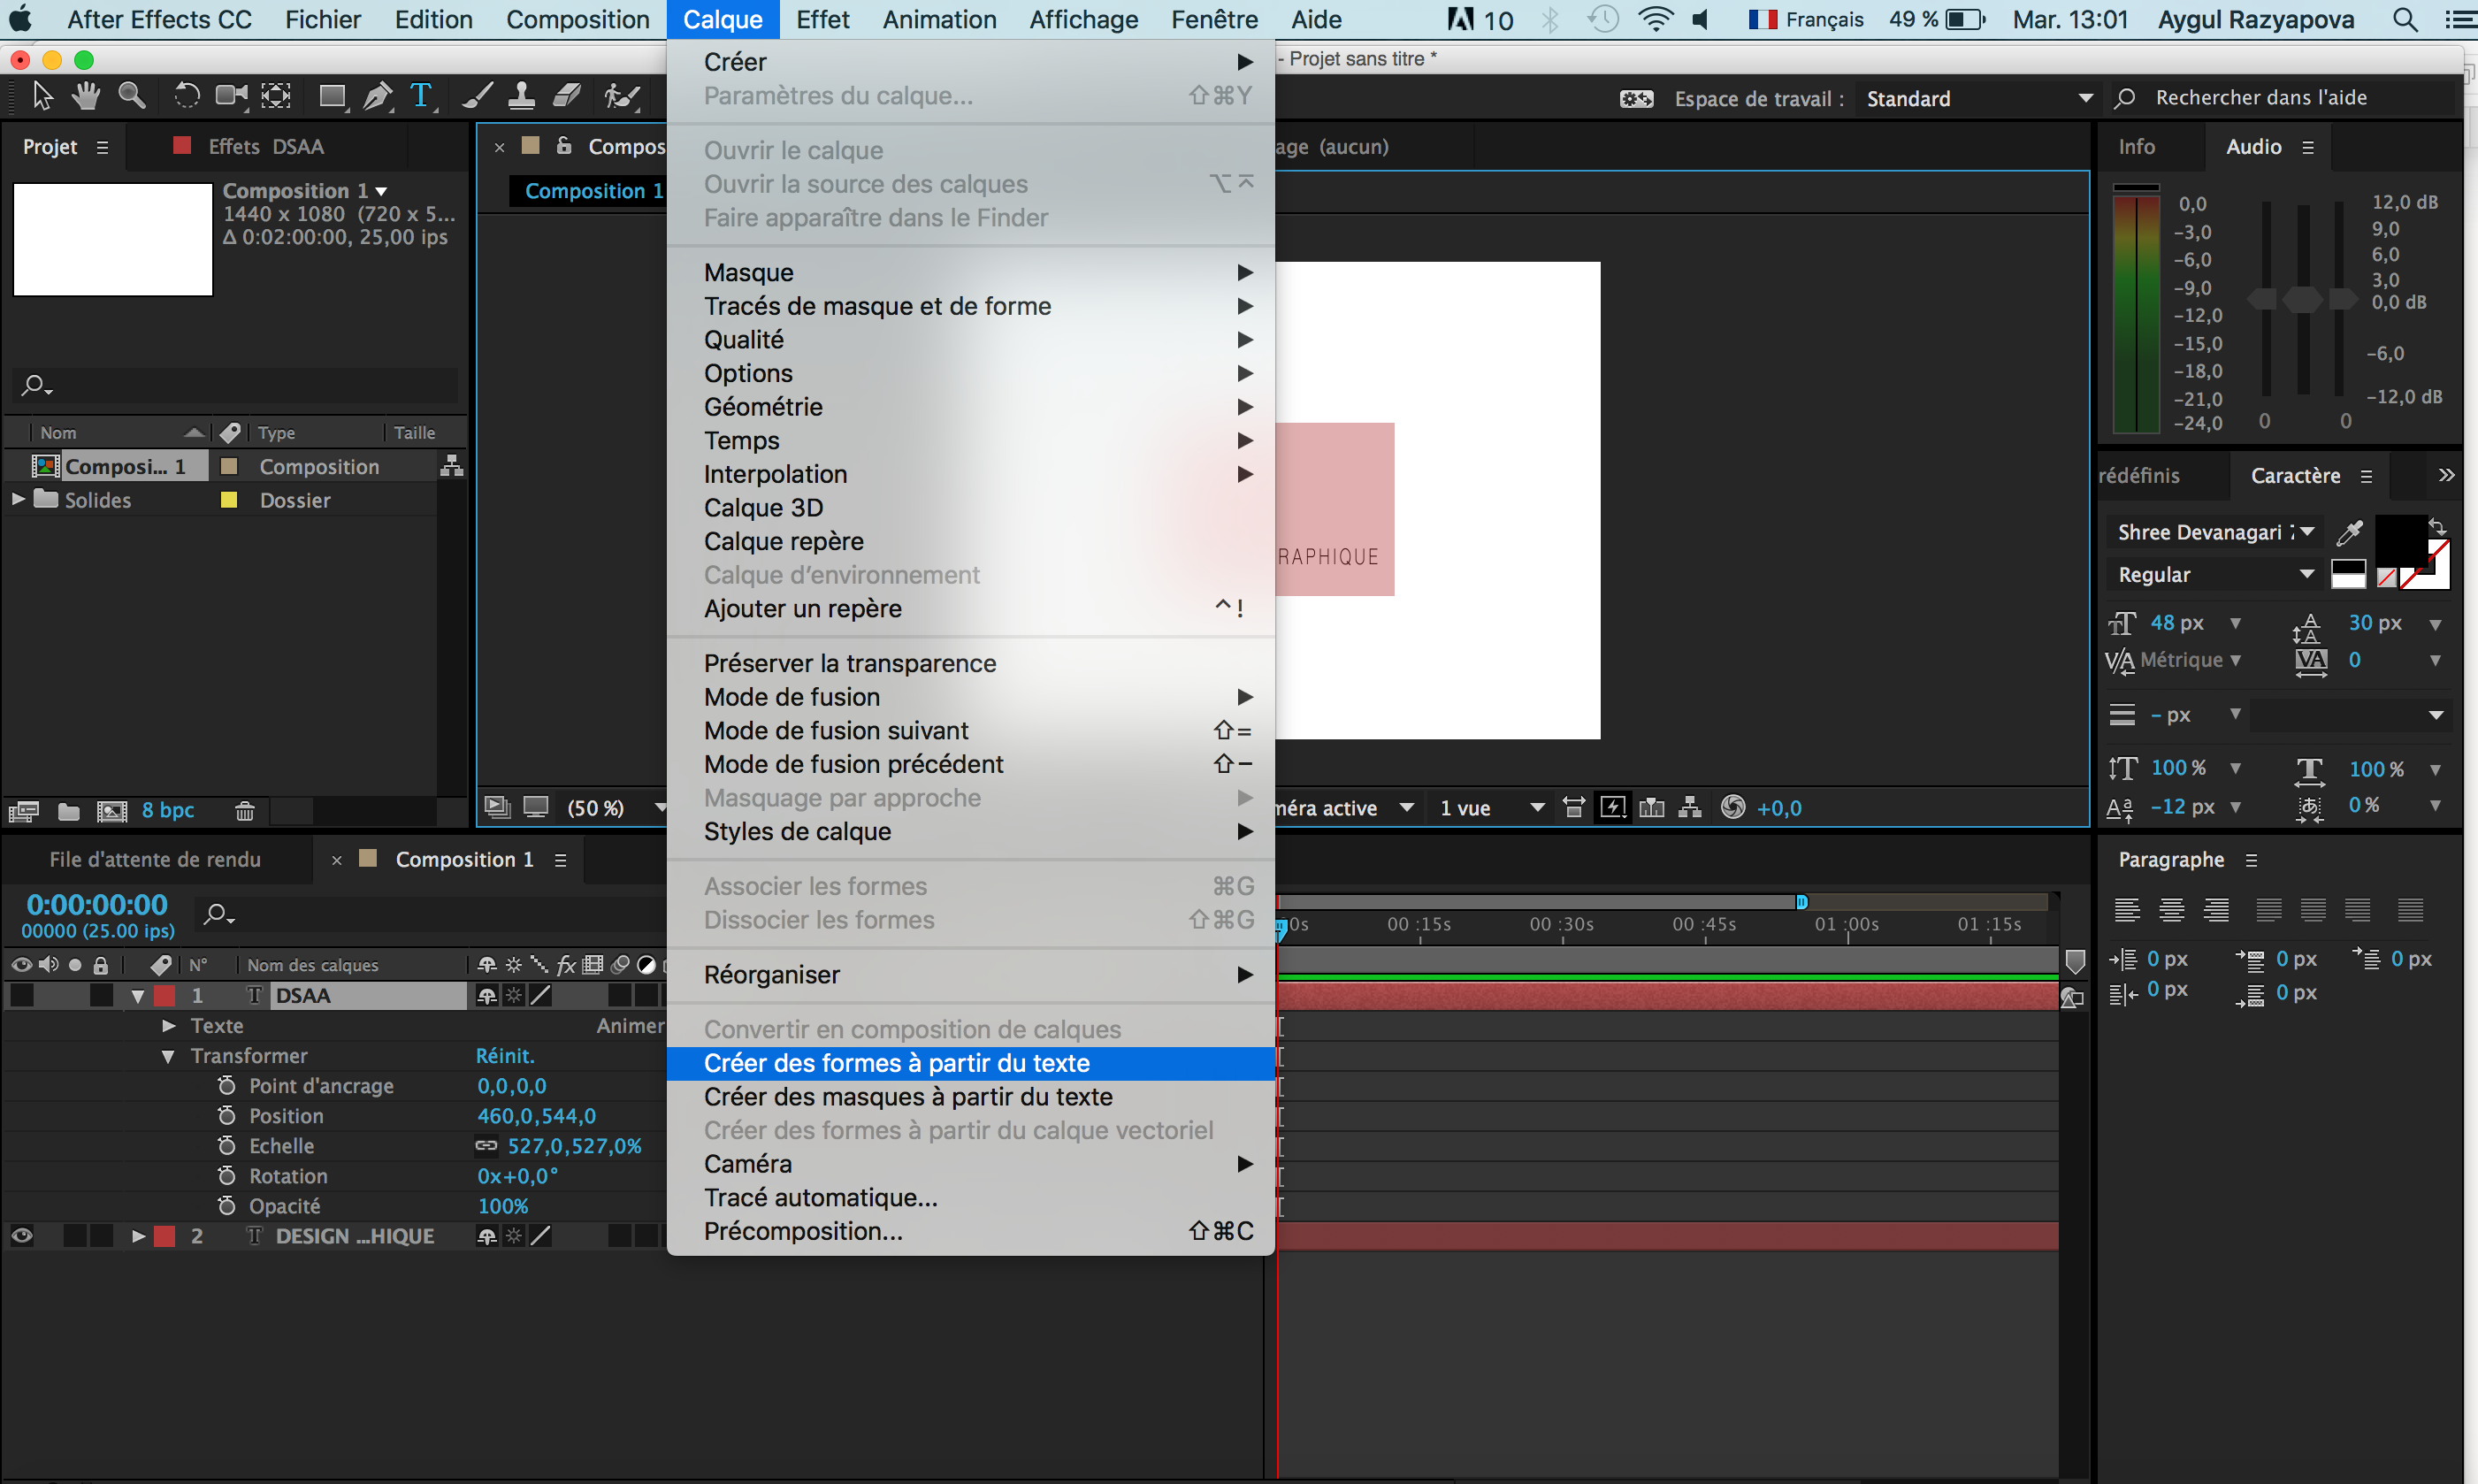Click the Rechercher dans l'aide search field

click(2260, 98)
